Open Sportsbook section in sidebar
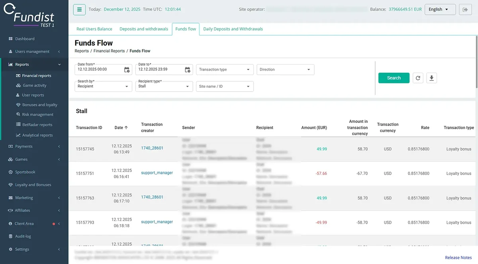The height and width of the screenshot is (264, 478). pyautogui.click(x=25, y=172)
